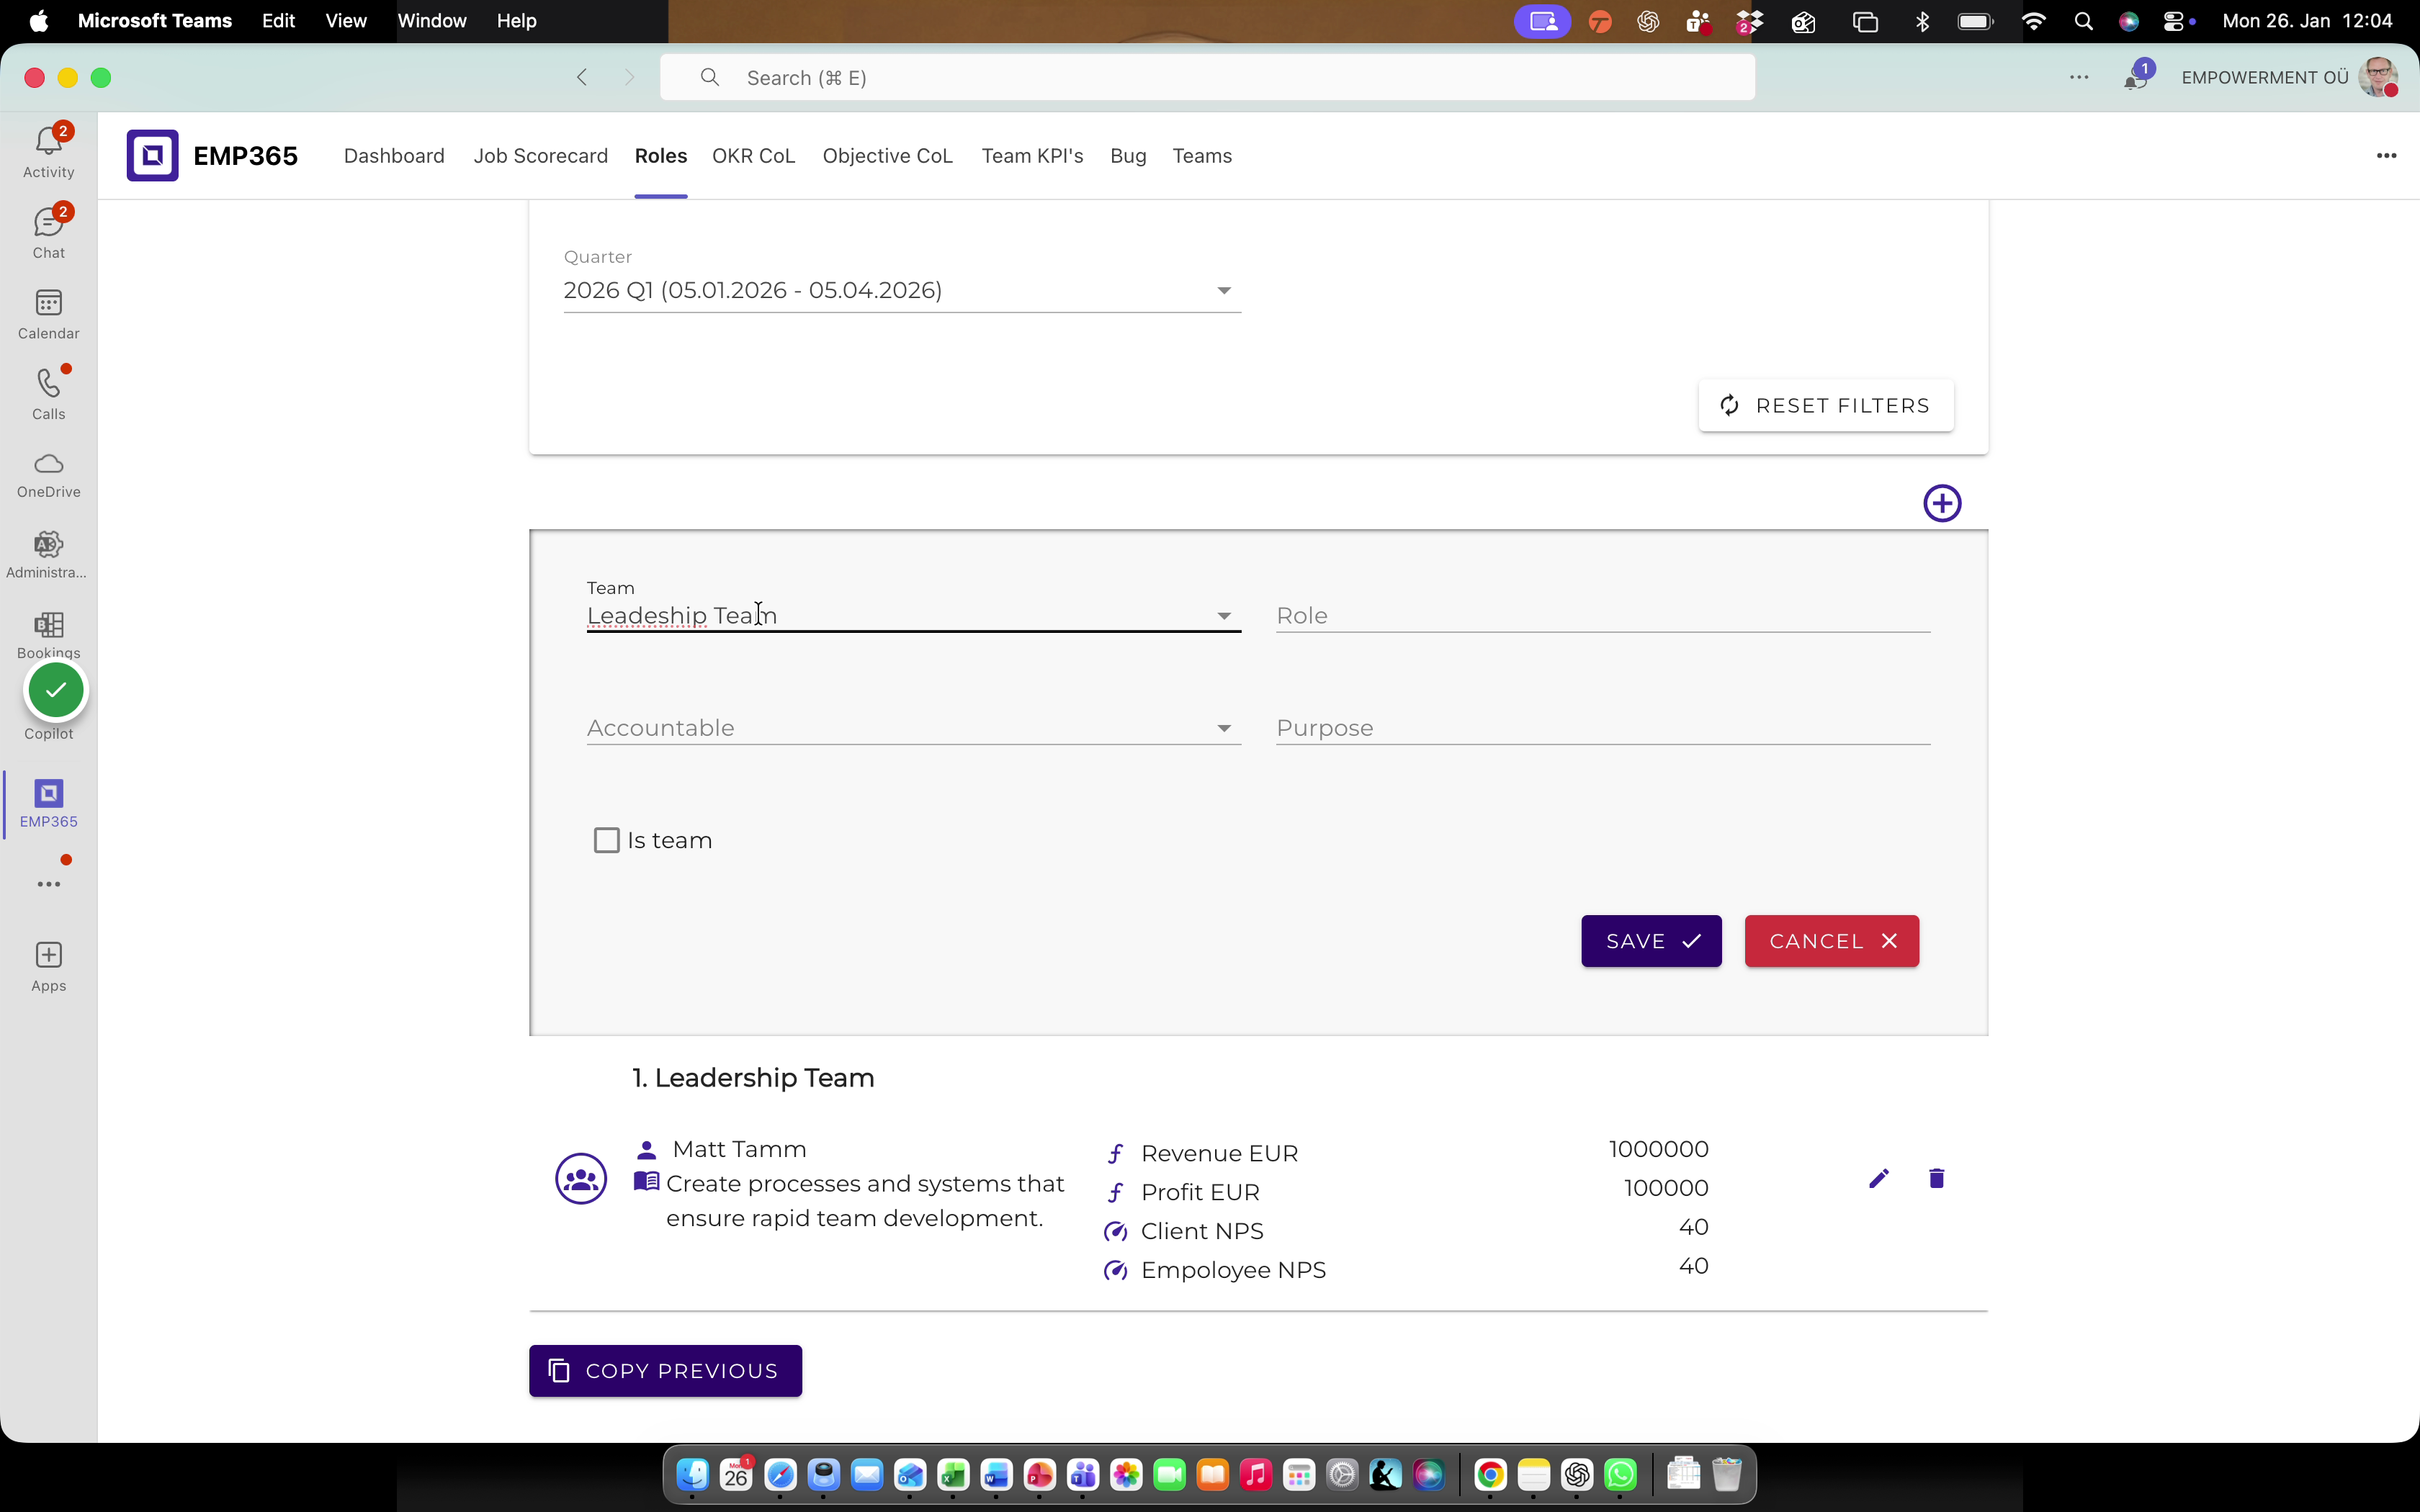Click the CANCEL button
The width and height of the screenshot is (2420, 1512).
click(1831, 941)
